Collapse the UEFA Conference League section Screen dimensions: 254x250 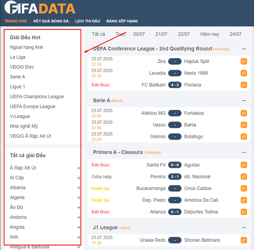click(x=244, y=49)
